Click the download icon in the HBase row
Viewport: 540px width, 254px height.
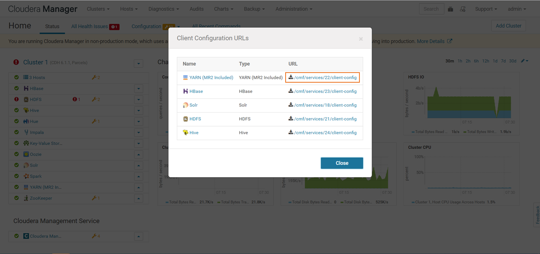tap(291, 91)
